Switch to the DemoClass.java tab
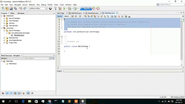This screenshot has height=104, width=185. click(93, 13)
